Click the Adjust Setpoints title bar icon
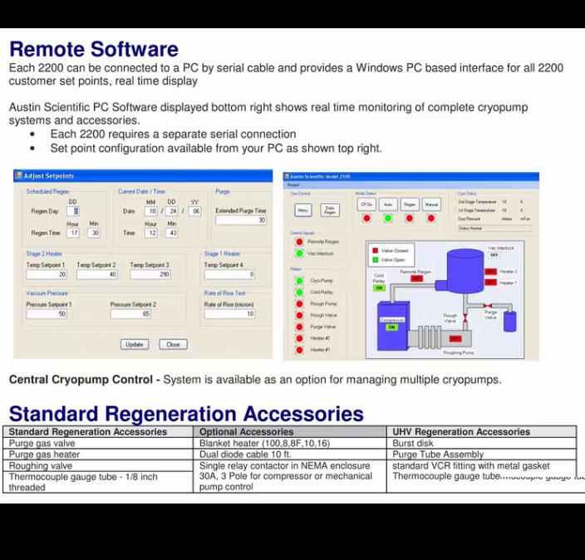Screen dimensions: 585x560 [x=18, y=175]
